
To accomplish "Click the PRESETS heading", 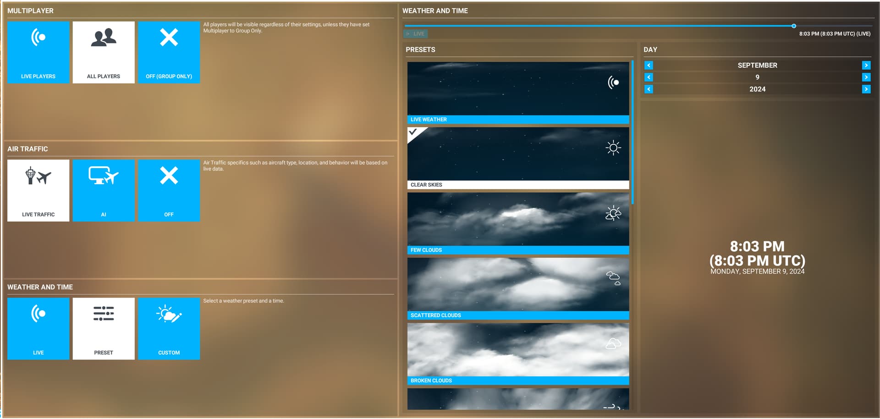I will [x=420, y=49].
